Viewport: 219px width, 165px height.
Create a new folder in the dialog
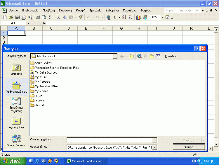click(x=152, y=56)
